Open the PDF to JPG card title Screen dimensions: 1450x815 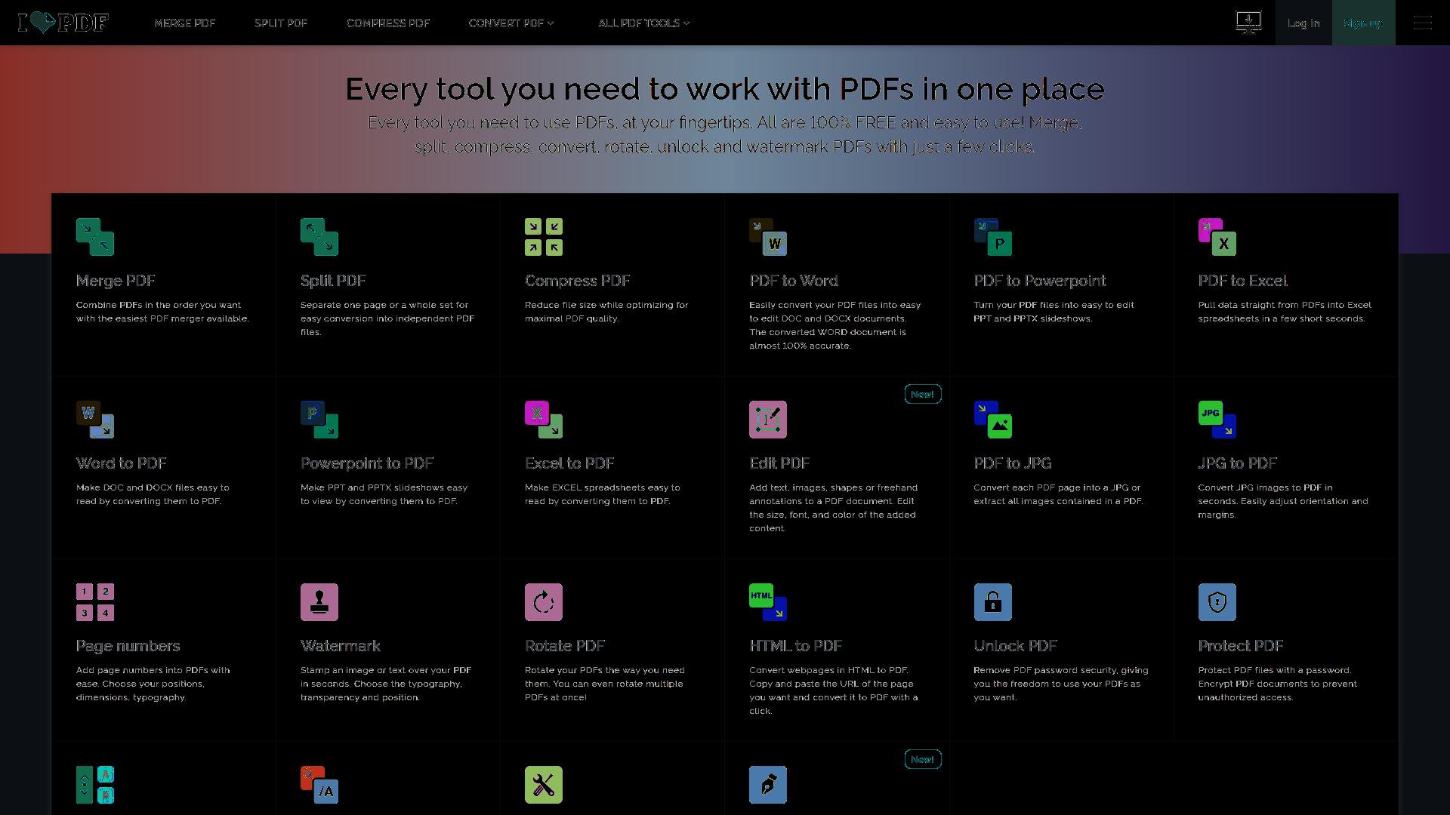click(1013, 463)
